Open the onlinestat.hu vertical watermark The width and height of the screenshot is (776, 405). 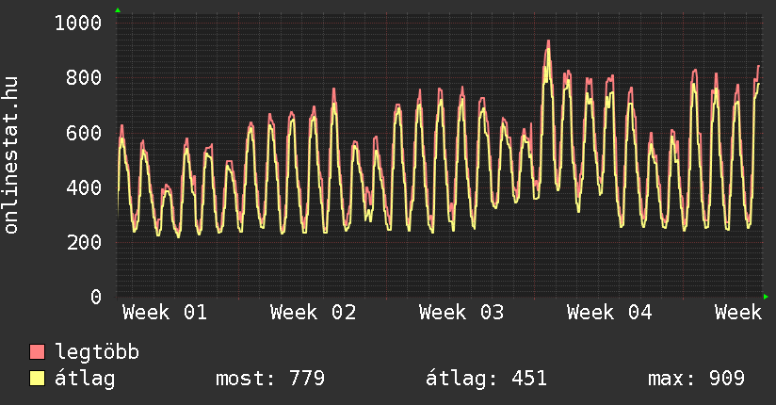(11, 156)
